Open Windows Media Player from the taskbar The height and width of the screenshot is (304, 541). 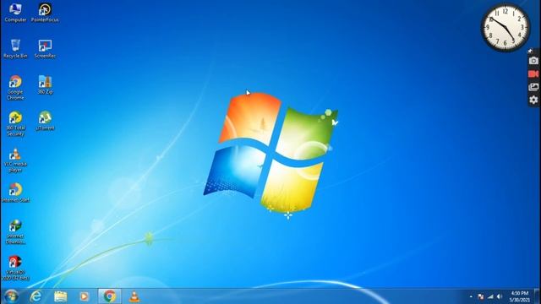85,296
